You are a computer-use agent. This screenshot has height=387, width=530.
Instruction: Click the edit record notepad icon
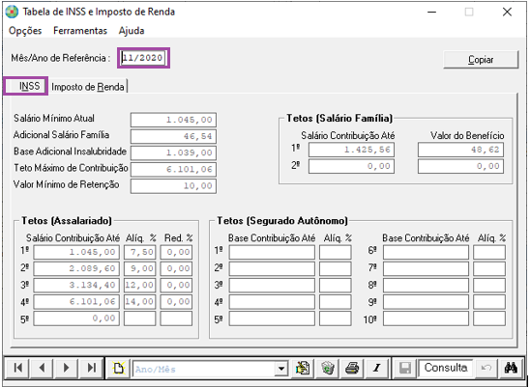pos(303,368)
